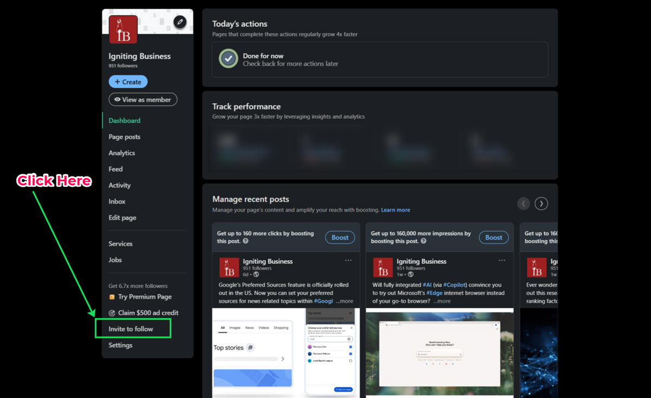Expand …more on the Copilot Edge post
Image resolution: width=651 pixels, height=398 pixels.
pos(442,301)
